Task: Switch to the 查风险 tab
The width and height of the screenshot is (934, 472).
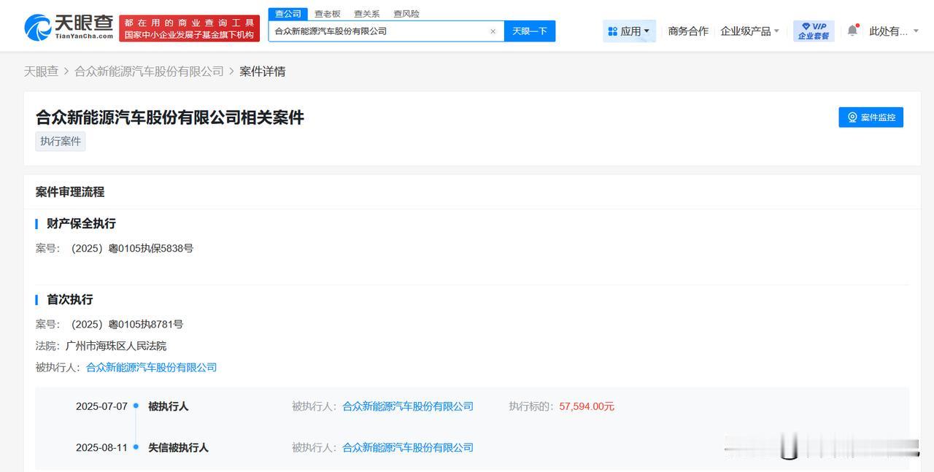Action: tap(406, 14)
